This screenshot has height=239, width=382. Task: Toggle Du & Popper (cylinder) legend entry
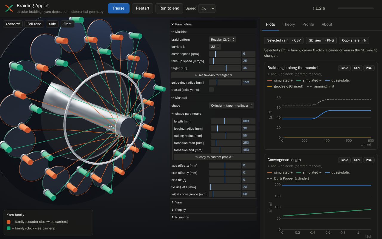coord(288,178)
